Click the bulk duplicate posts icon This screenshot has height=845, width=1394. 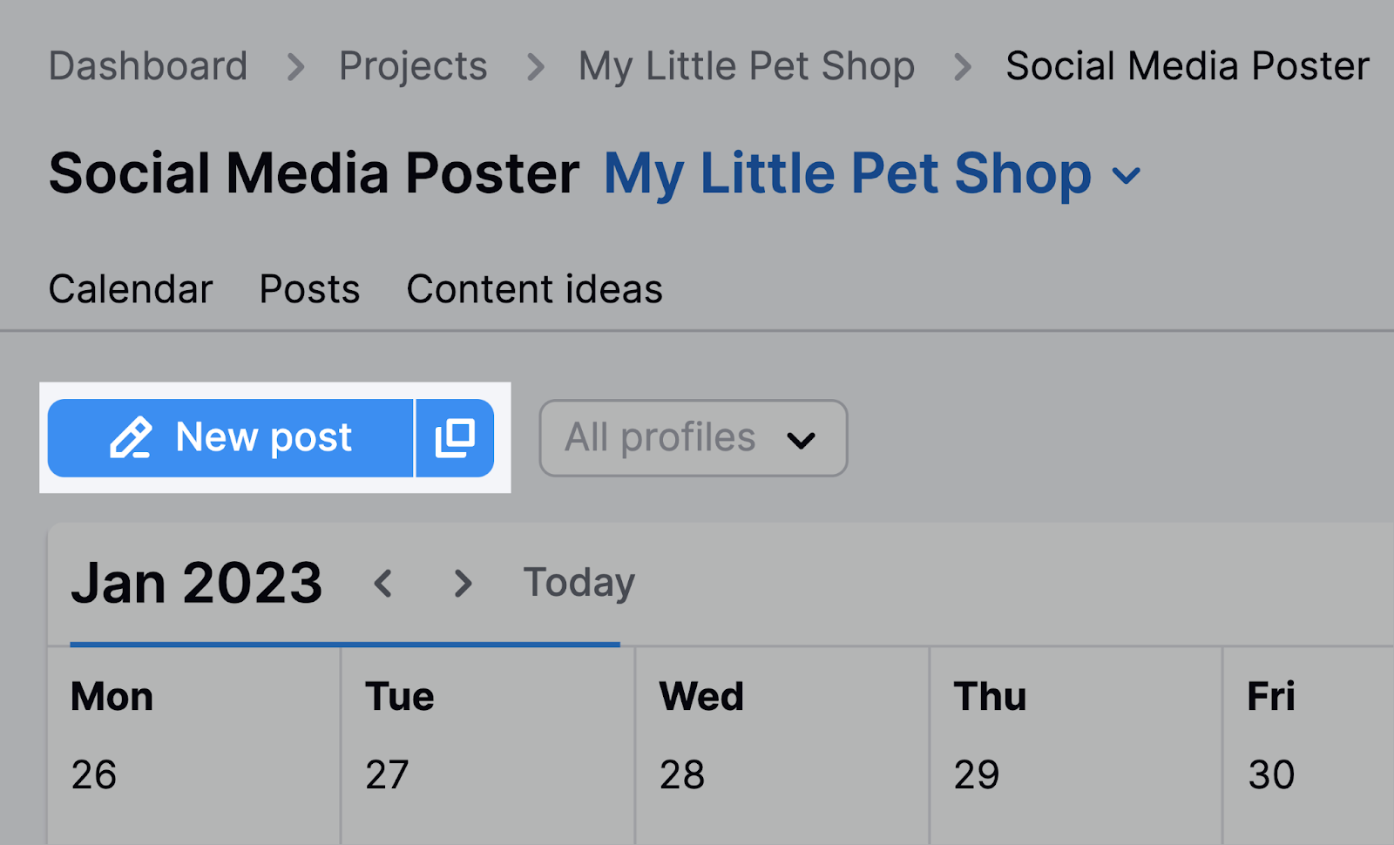tap(455, 437)
